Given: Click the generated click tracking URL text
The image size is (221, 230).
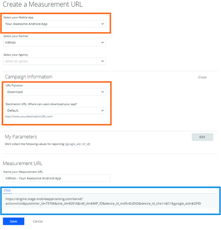Looking at the screenshot, I should (103, 201).
